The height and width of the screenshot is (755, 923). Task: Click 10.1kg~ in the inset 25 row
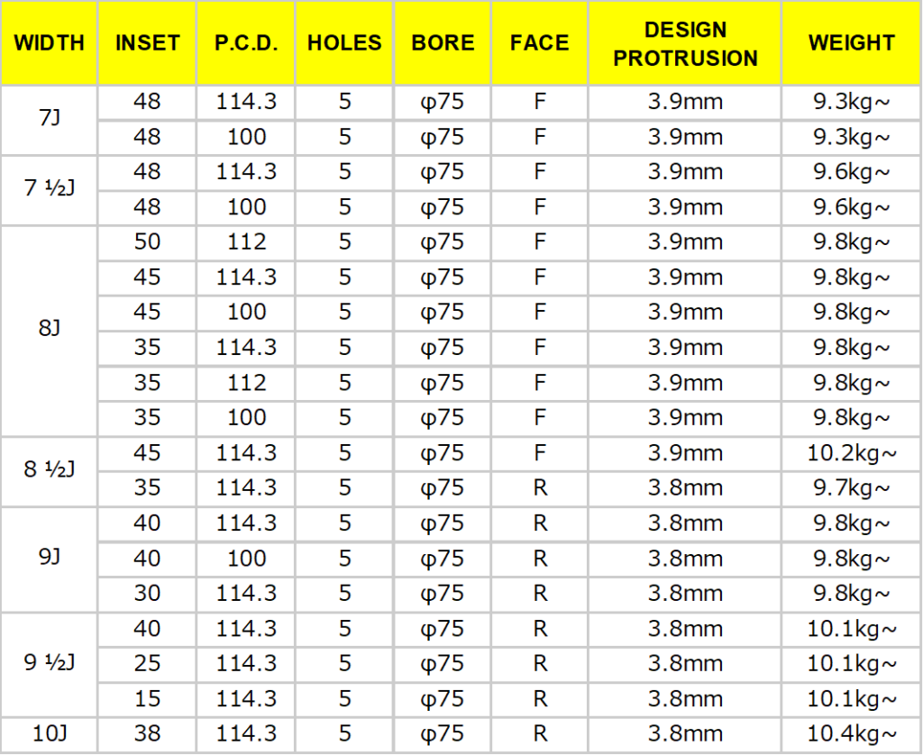tap(851, 665)
